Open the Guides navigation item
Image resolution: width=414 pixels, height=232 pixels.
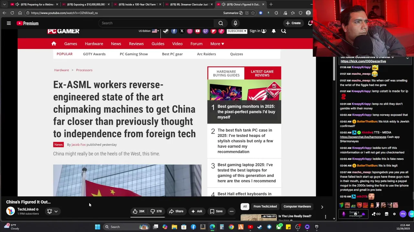coord(158,43)
